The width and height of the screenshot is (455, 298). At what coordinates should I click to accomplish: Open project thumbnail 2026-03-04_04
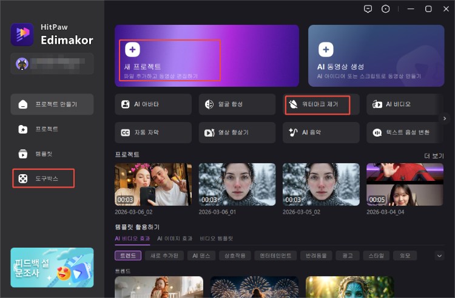405,185
